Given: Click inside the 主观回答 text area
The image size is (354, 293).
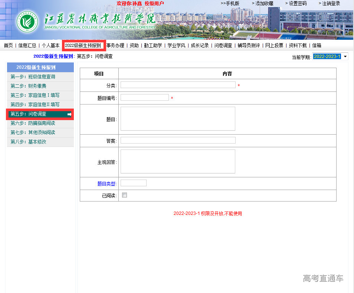Looking at the screenshot, I should [178, 161].
